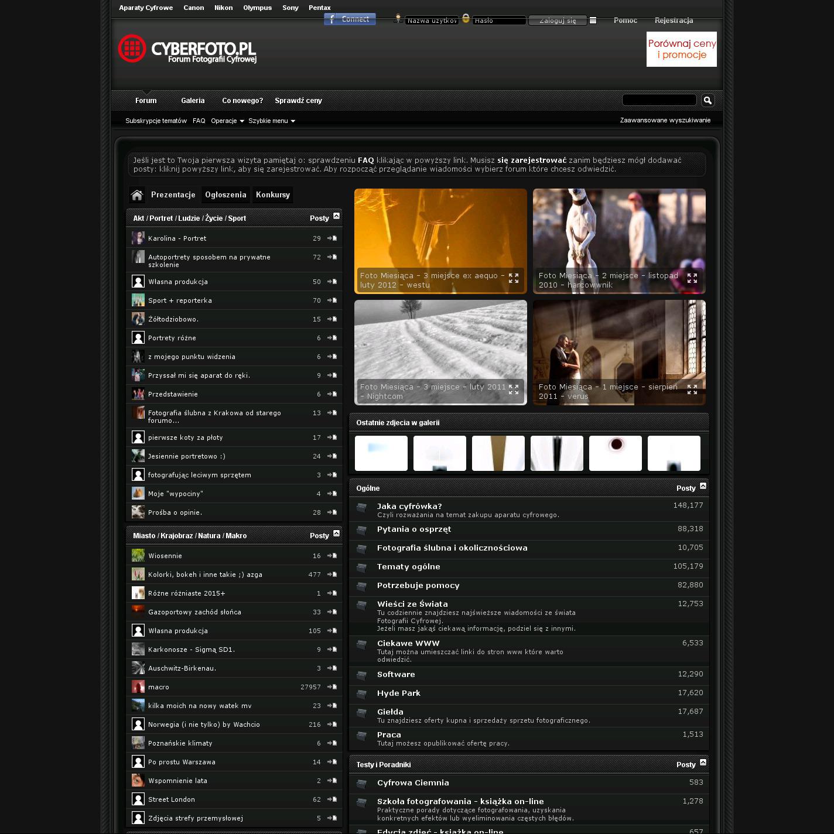
Task: Collapse the Testy i Poradniki category
Action: pyautogui.click(x=703, y=762)
